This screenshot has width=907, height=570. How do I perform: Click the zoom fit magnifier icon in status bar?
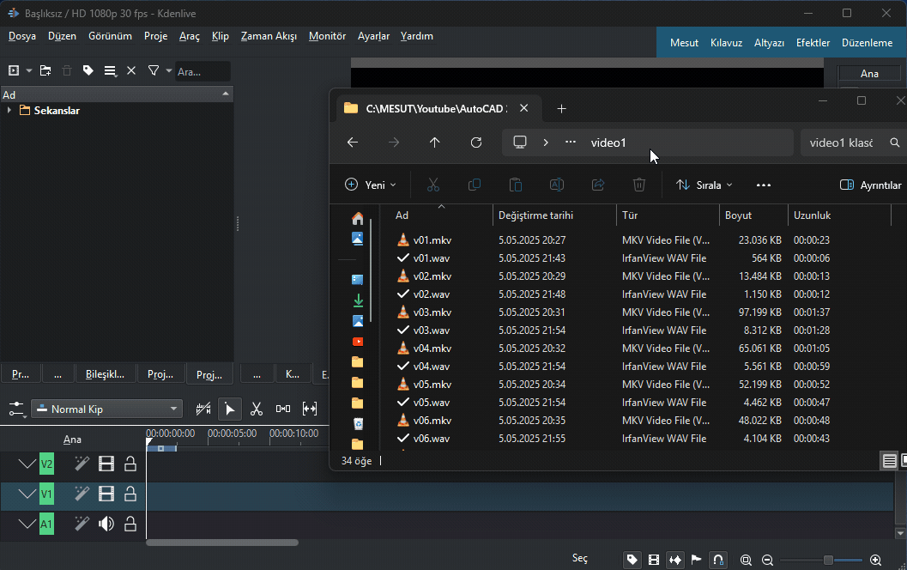point(746,560)
